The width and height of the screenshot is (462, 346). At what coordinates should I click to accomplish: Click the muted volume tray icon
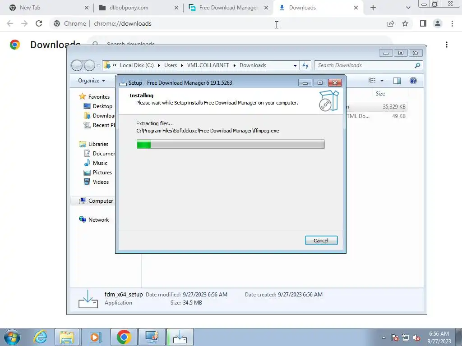(x=416, y=338)
